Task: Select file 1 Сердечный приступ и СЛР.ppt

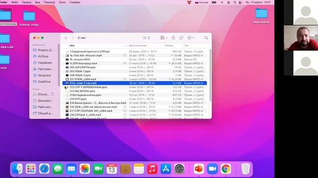Action: pyautogui.click(x=135, y=51)
